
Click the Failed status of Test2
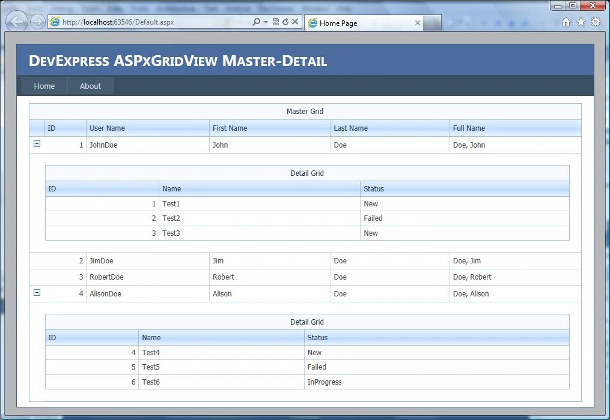(x=465, y=218)
